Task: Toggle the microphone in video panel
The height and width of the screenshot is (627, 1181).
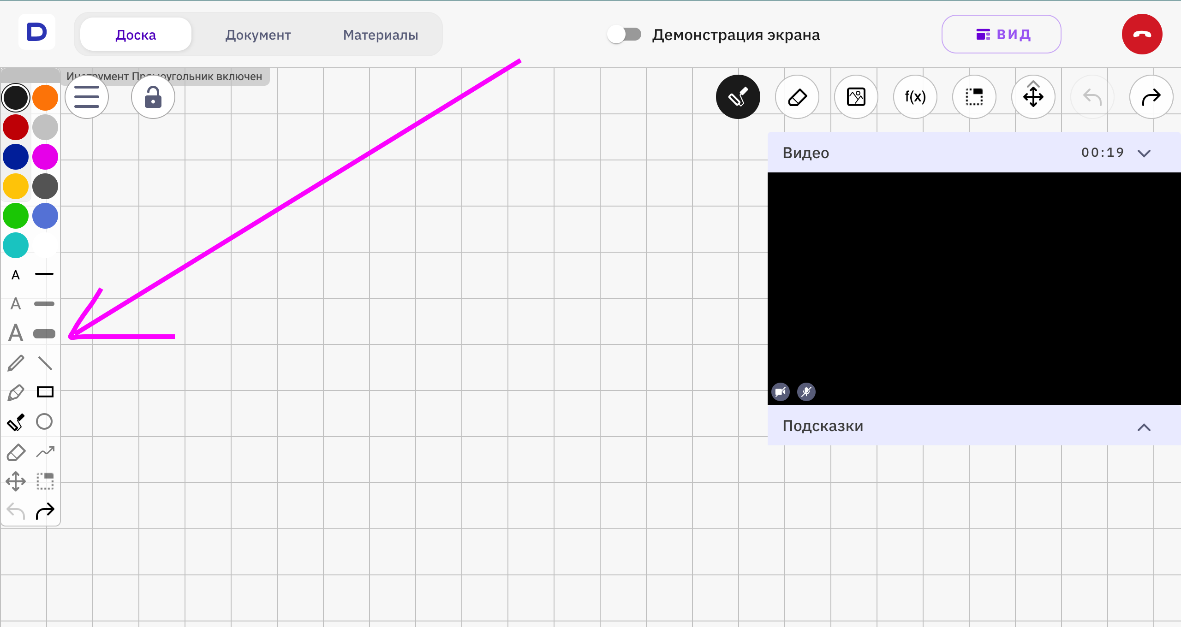Action: (x=806, y=392)
